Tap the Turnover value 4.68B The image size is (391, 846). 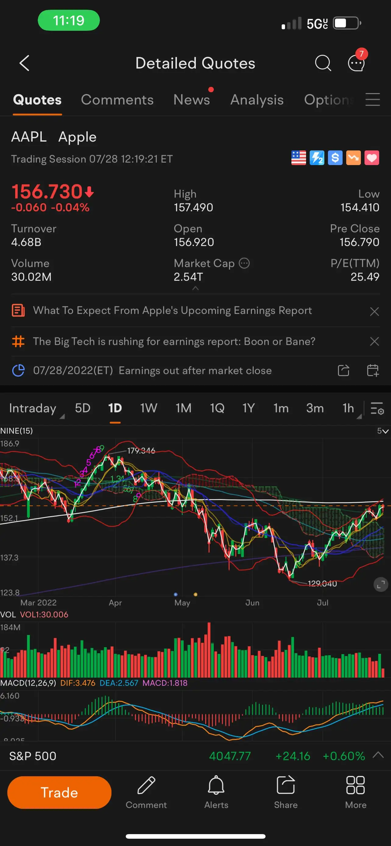coord(26,242)
